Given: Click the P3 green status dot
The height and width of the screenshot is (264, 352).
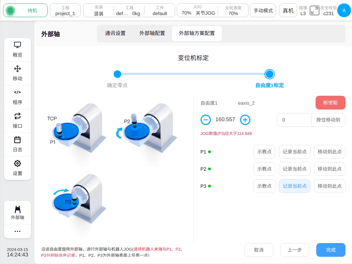Looking at the screenshot, I should pyautogui.click(x=209, y=186).
